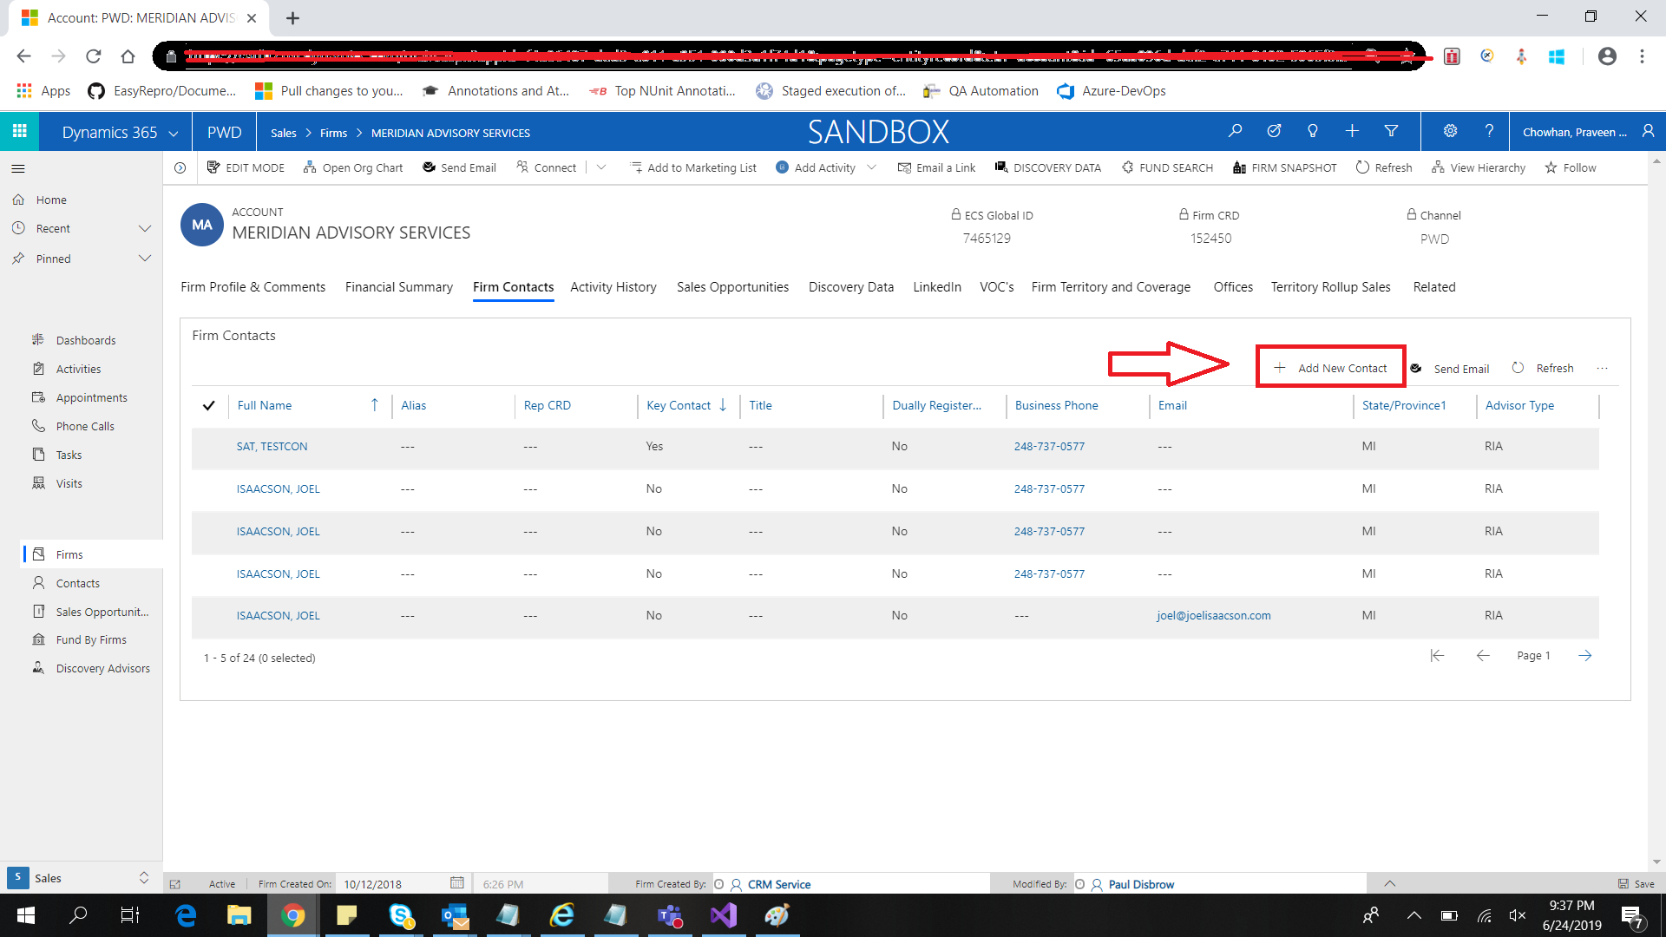Image resolution: width=1666 pixels, height=937 pixels.
Task: Open global search with the magnifying glass icon
Action: point(1235,131)
